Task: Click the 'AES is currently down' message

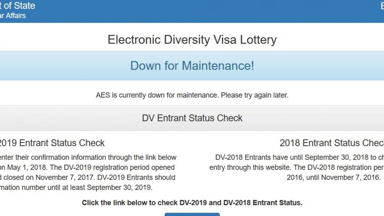Action: pyautogui.click(x=192, y=95)
